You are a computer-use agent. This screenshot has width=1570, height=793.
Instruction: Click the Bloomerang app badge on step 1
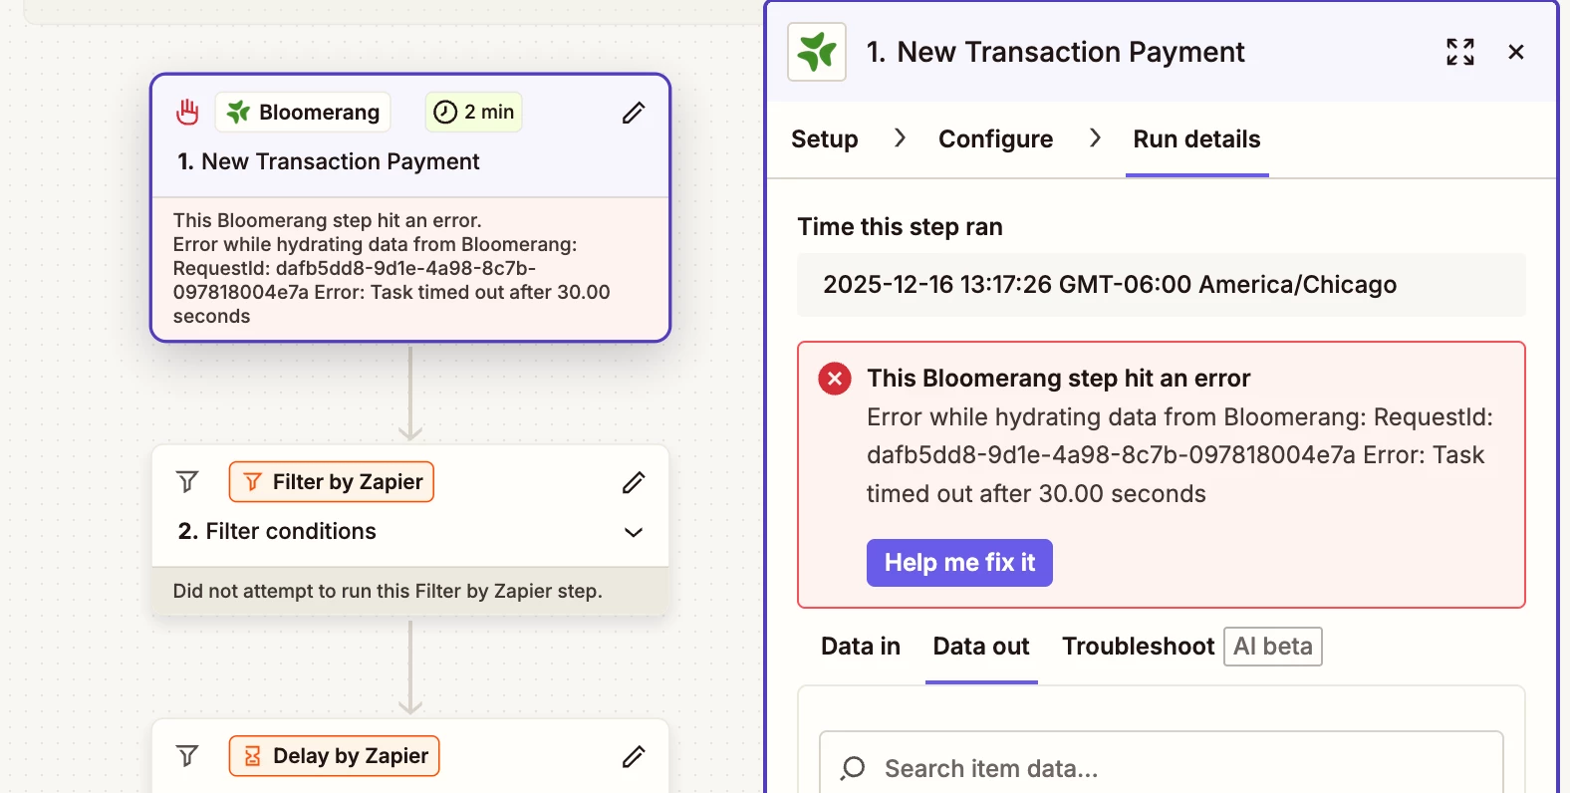[303, 113]
